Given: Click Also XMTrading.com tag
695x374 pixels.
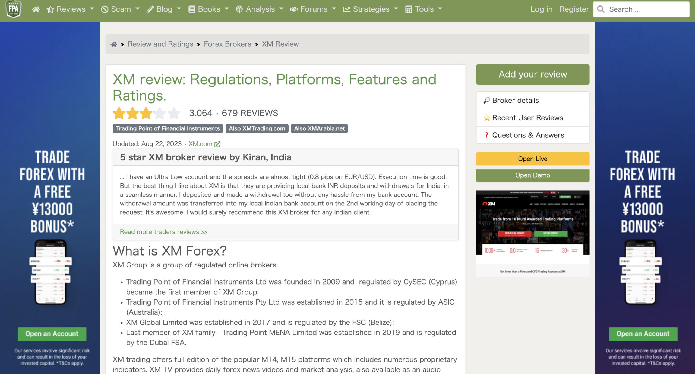Looking at the screenshot, I should pyautogui.click(x=257, y=128).
